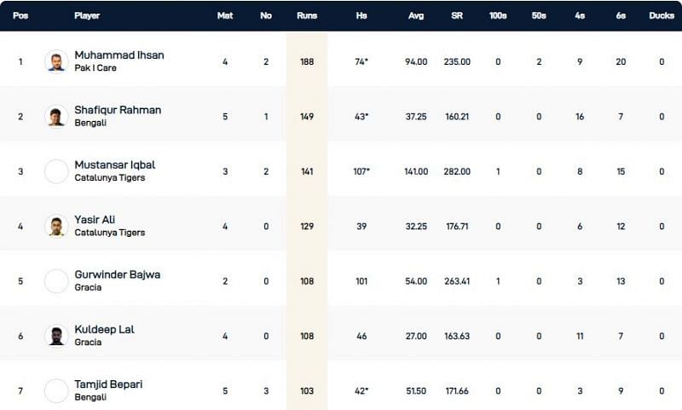This screenshot has height=410, width=682.
Task: Click Gurwinder Bajwa's blank avatar circle
Action: coord(56,280)
